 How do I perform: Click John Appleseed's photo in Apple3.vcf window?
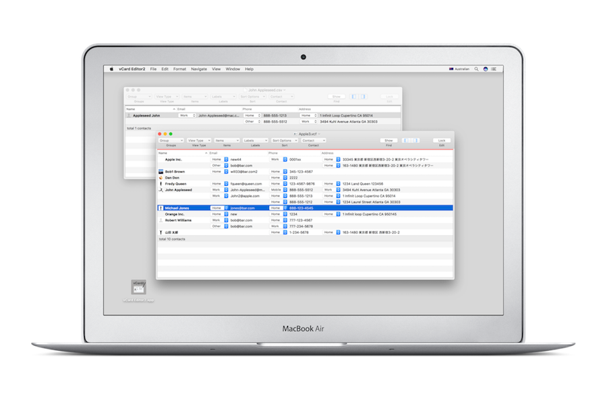pos(161,190)
